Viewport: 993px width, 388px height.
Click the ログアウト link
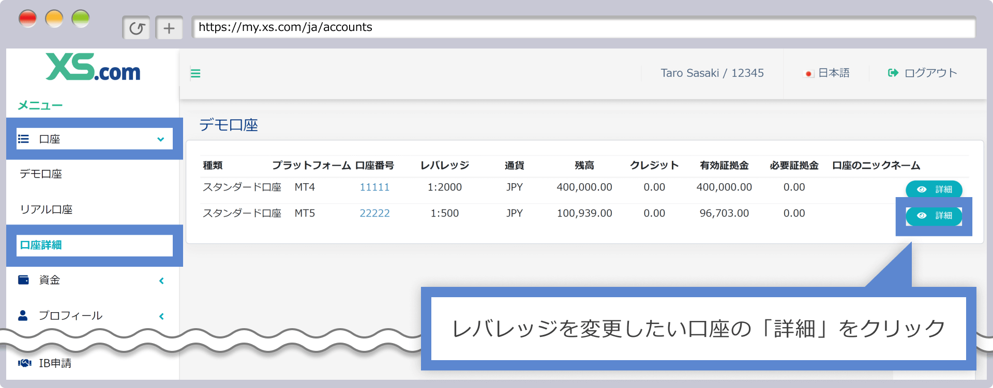click(923, 73)
